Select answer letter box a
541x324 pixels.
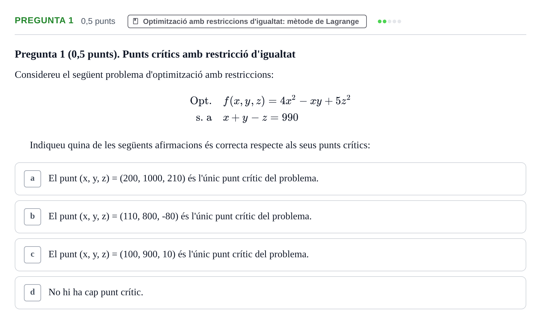click(x=33, y=179)
